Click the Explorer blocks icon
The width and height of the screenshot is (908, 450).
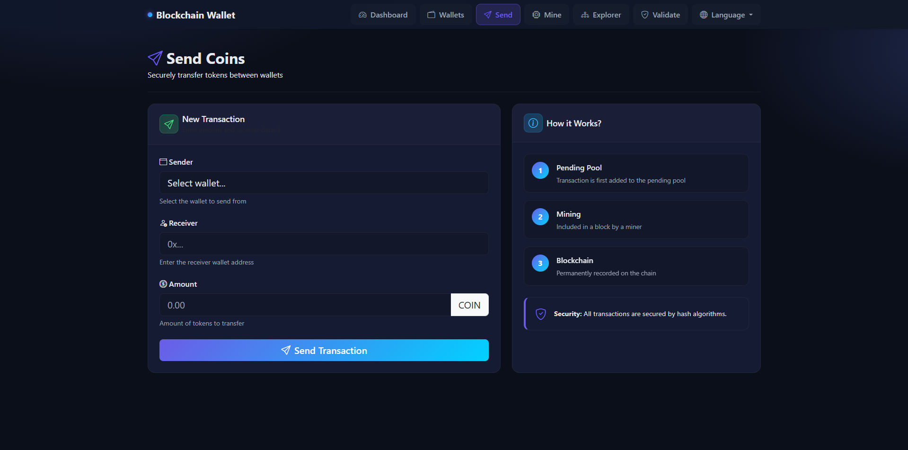584,15
